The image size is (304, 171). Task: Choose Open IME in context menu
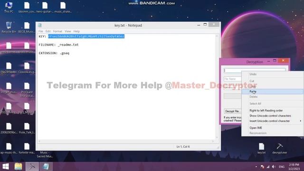(x=272, y=128)
